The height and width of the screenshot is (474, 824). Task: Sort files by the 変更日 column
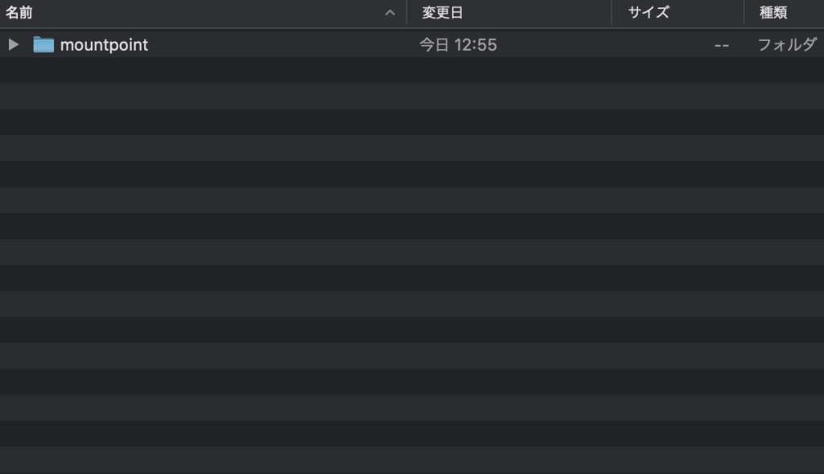[x=443, y=13]
